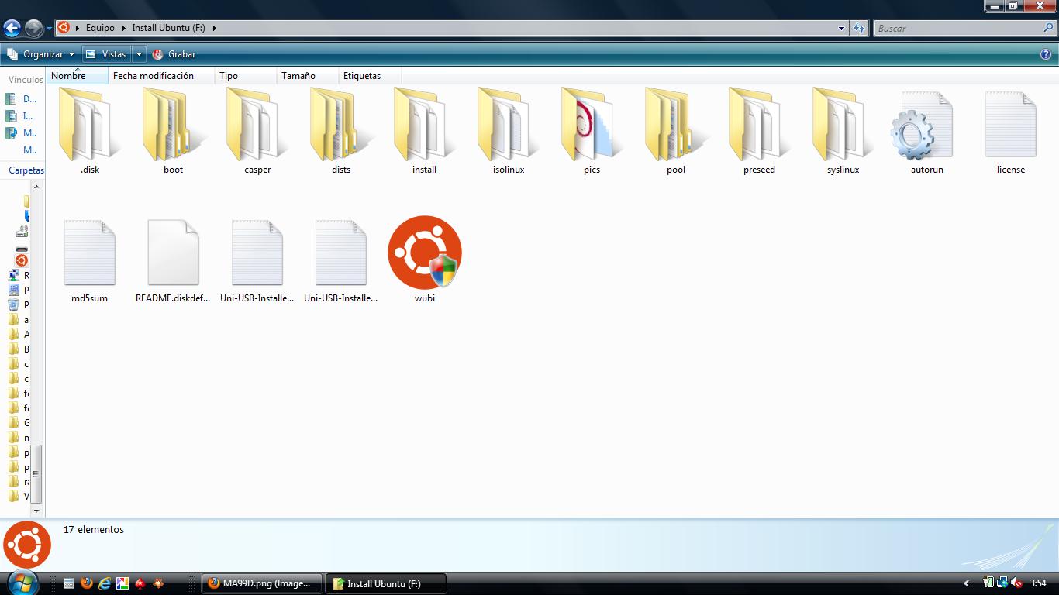Launch Firefox from the Quick Launch bar

pos(87,583)
